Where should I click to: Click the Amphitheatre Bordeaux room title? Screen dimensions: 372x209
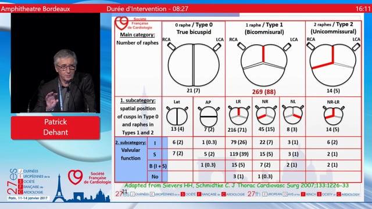35,9
